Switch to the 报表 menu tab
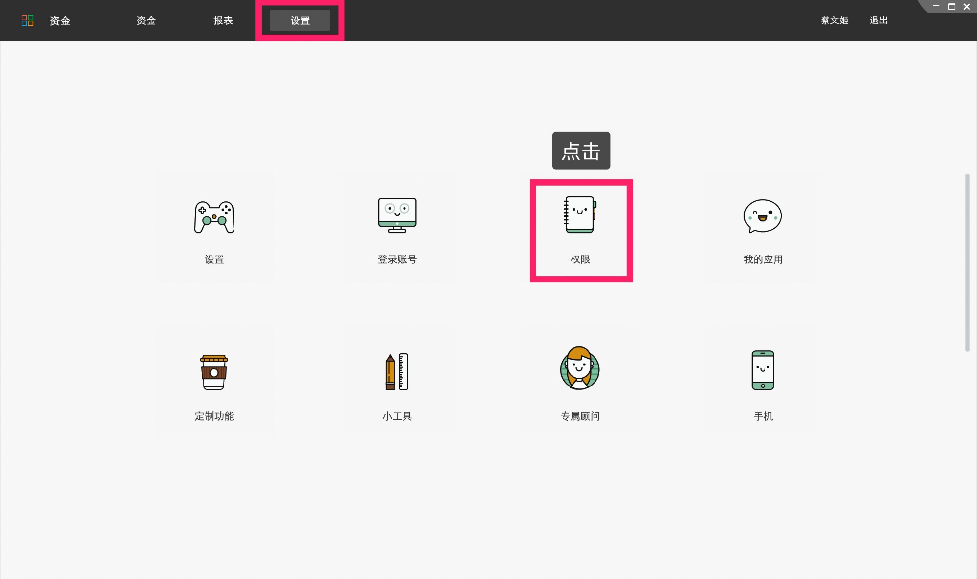The width and height of the screenshot is (977, 579). tap(223, 21)
